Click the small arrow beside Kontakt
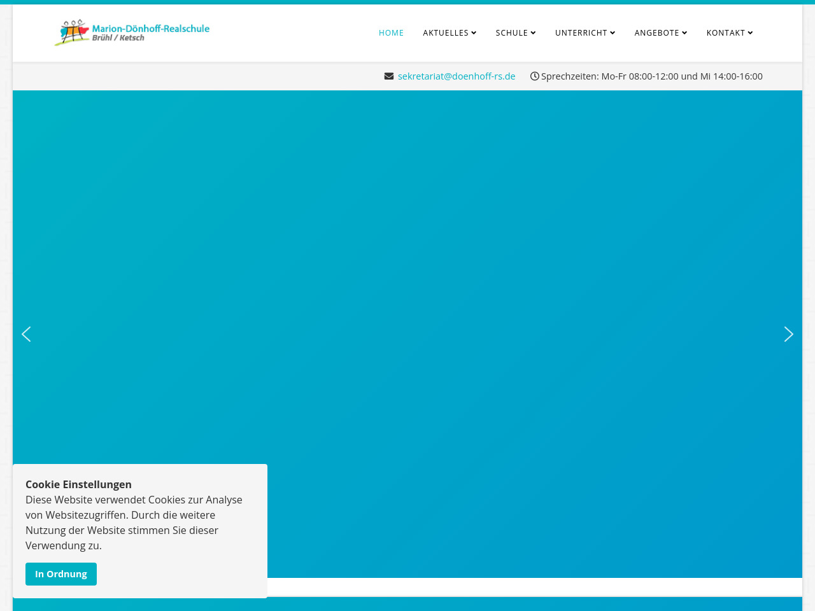The image size is (815, 611). click(x=750, y=33)
